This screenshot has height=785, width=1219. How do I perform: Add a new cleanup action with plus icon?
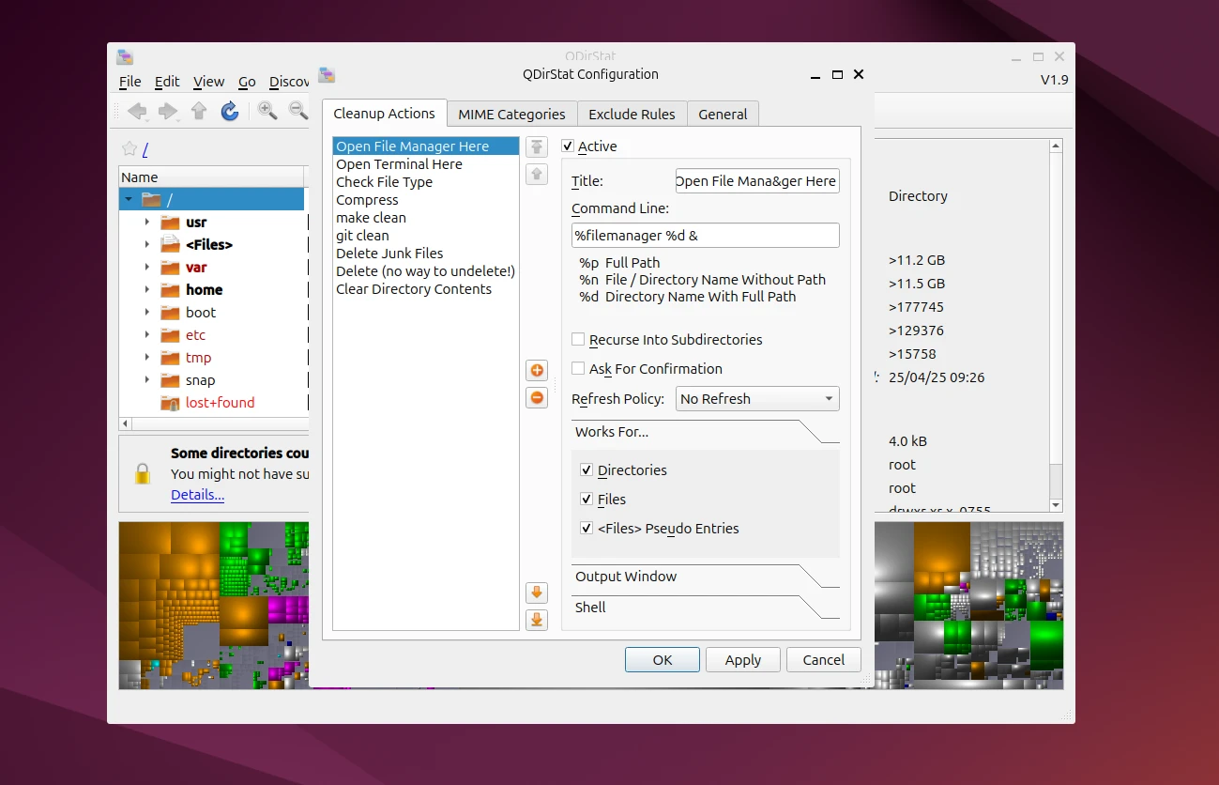pyautogui.click(x=537, y=370)
